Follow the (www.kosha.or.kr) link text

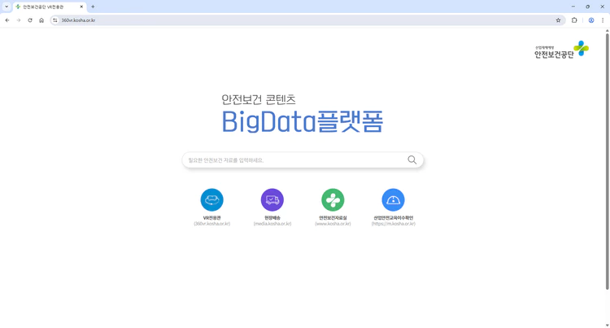pyautogui.click(x=333, y=224)
